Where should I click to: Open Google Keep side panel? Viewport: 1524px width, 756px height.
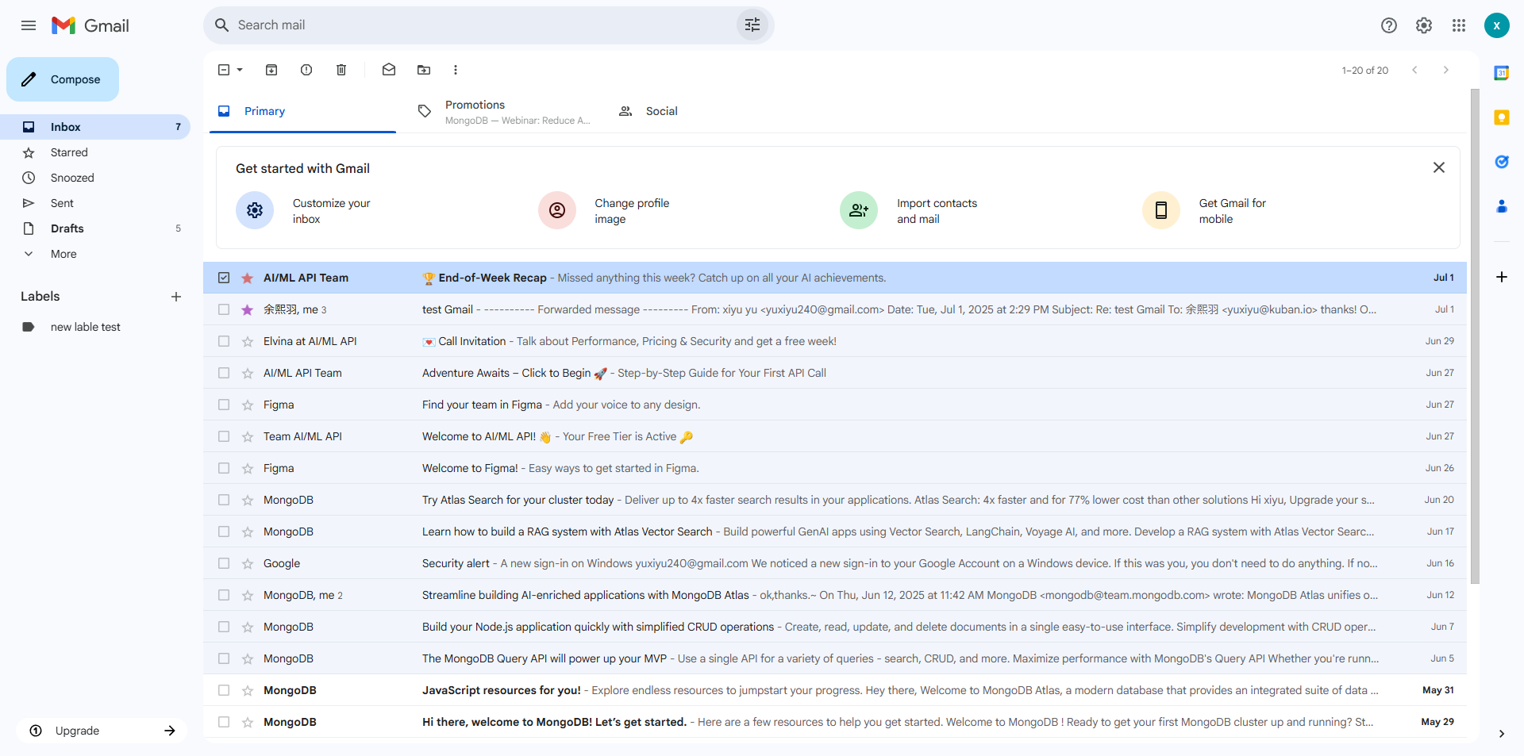point(1502,117)
